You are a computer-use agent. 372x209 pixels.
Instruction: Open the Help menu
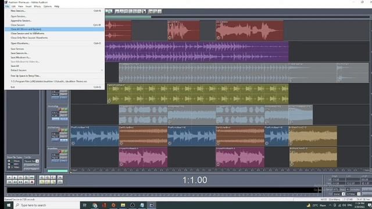click(57, 6)
